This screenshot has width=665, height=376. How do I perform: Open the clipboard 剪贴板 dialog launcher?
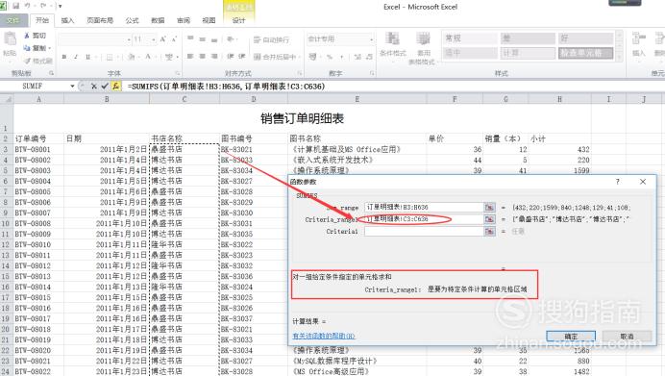(x=51, y=73)
